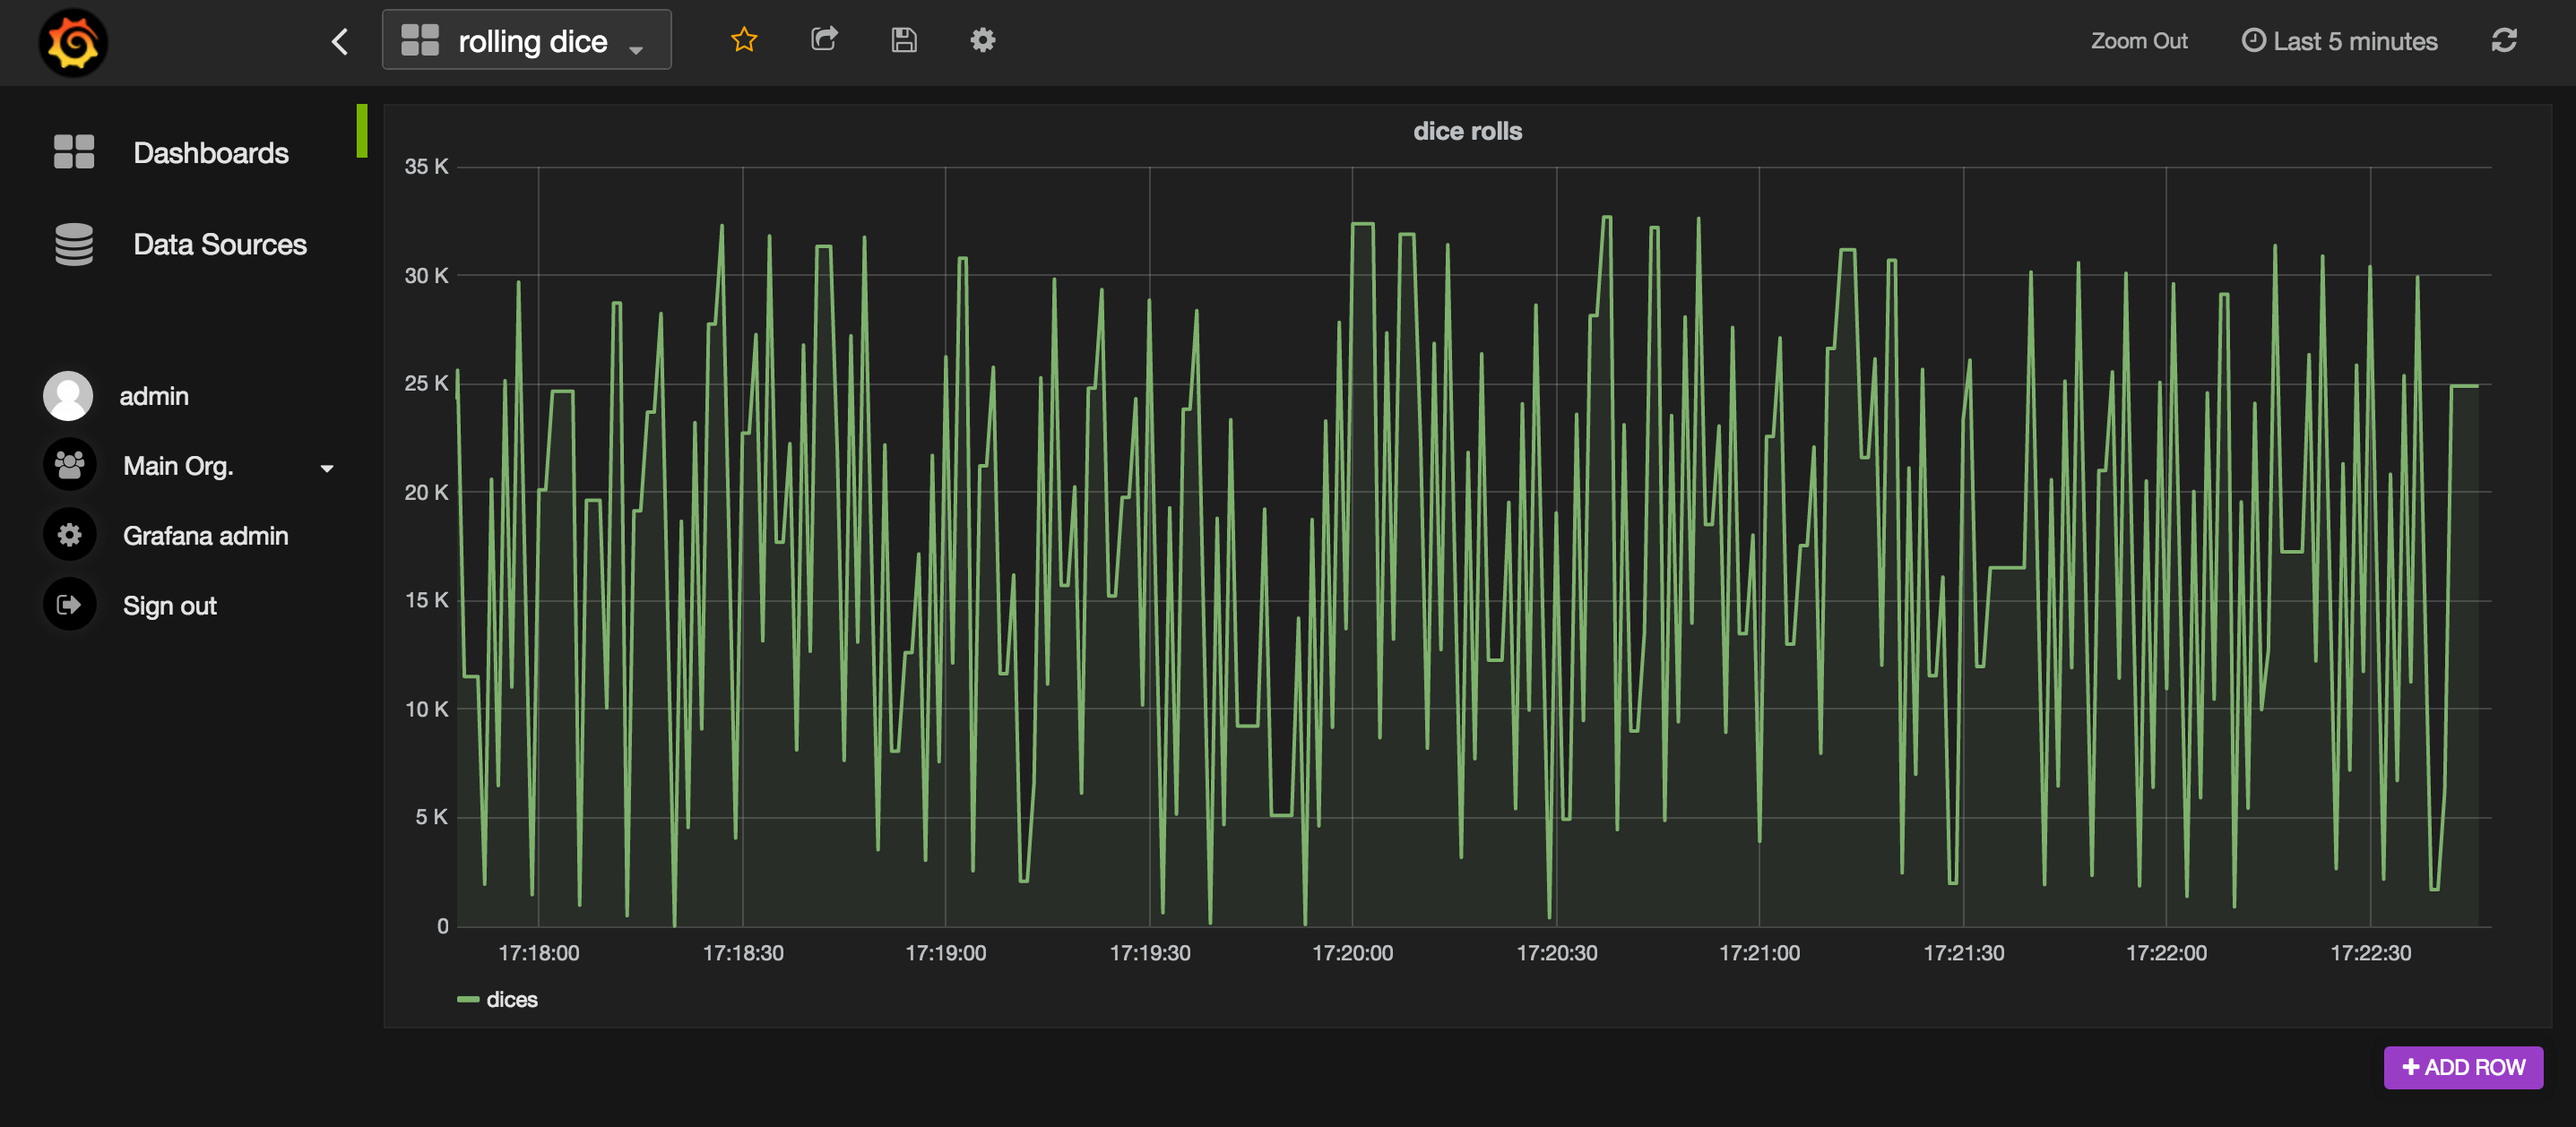Click the 10 K y-axis label

tap(426, 710)
